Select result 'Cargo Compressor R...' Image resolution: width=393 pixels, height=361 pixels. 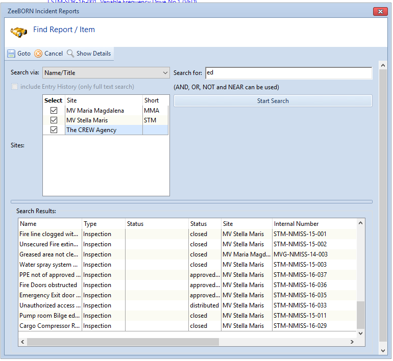click(x=187, y=326)
